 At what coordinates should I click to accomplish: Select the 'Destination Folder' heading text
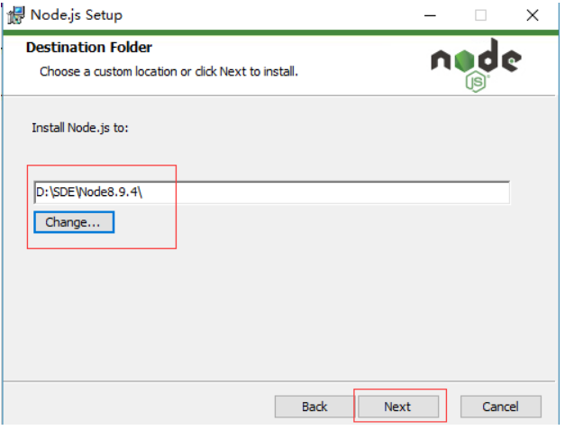point(88,48)
